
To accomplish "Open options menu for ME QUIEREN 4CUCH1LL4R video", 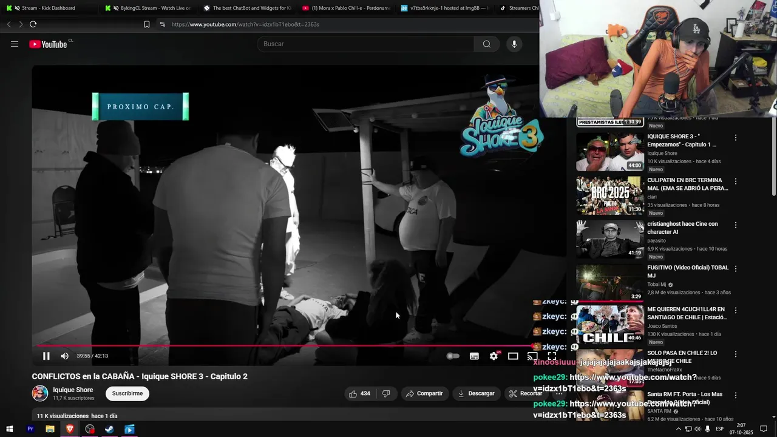I will click(736, 311).
